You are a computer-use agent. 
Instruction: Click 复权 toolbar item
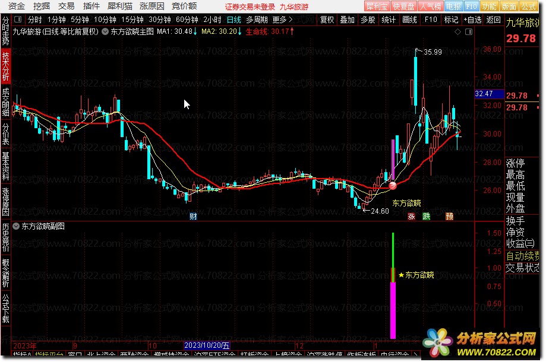[327, 20]
